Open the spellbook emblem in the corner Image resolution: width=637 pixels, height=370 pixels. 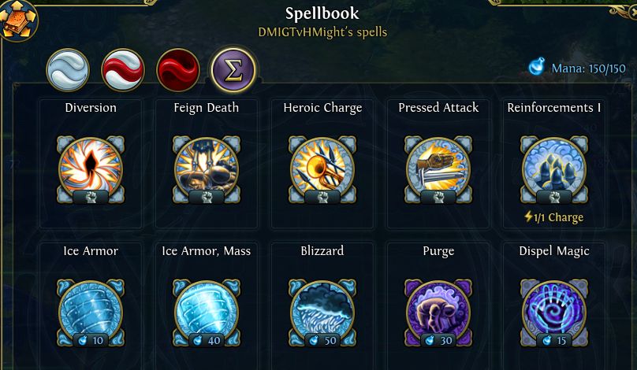[x=18, y=20]
